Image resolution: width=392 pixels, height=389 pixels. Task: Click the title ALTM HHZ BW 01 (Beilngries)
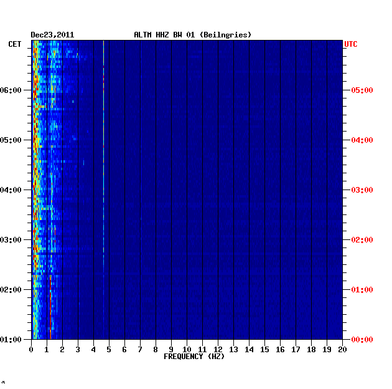[192, 35]
